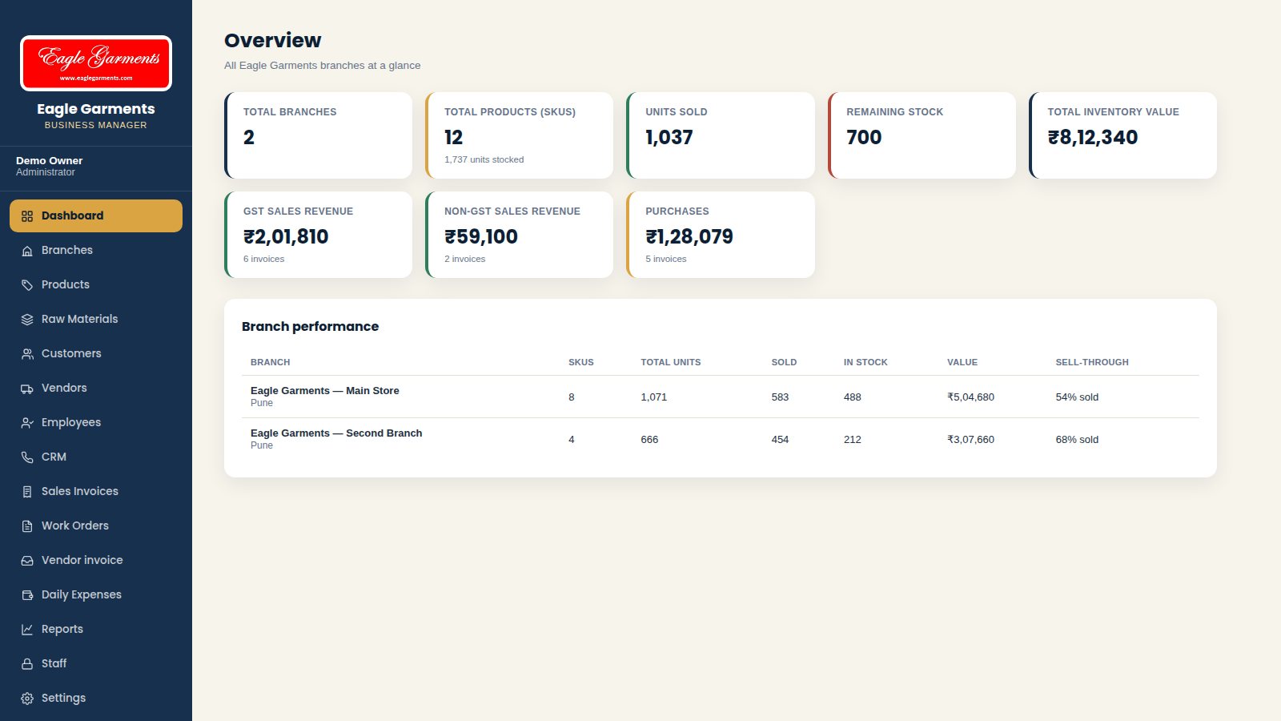1281x721 pixels.
Task: Select Vendors from the sidebar
Action: pyautogui.click(x=96, y=389)
